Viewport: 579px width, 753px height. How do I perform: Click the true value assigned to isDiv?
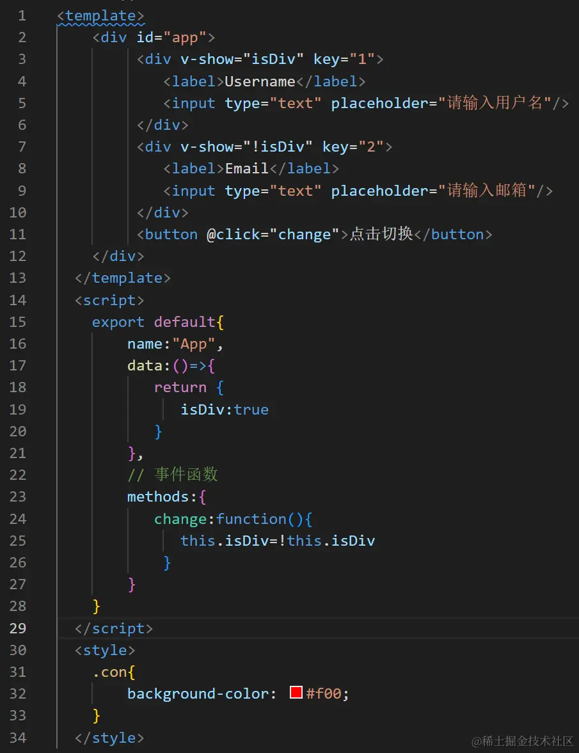pos(251,409)
